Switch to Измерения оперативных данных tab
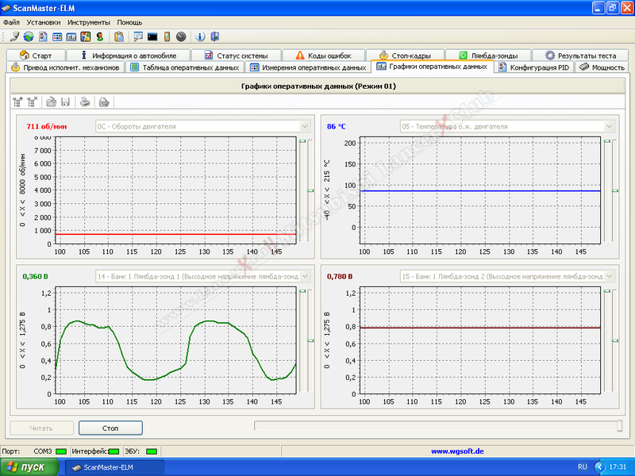The height and width of the screenshot is (476, 635). (x=308, y=67)
